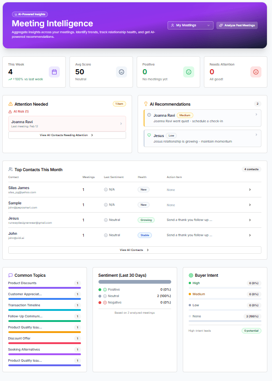Expand the Joanna Ravi at-risk contact chevron
The width and height of the screenshot is (272, 381).
pyautogui.click(x=121, y=124)
